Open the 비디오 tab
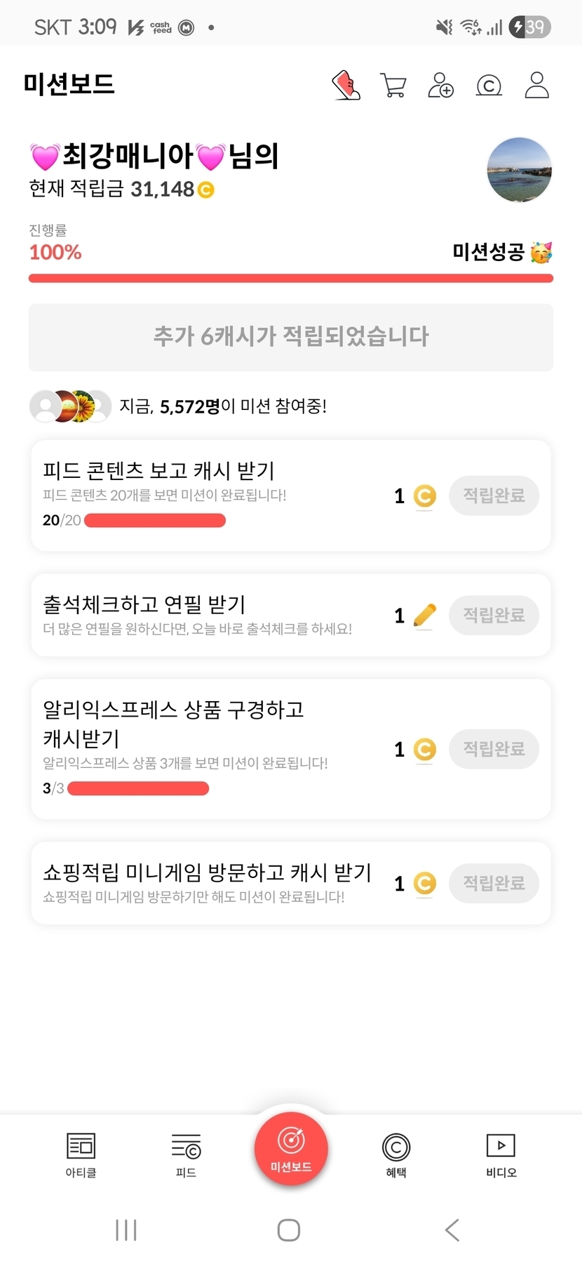The image size is (582, 1262). [x=501, y=1154]
